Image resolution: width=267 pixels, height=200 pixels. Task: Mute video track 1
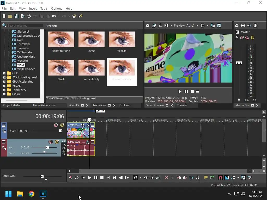point(56,125)
